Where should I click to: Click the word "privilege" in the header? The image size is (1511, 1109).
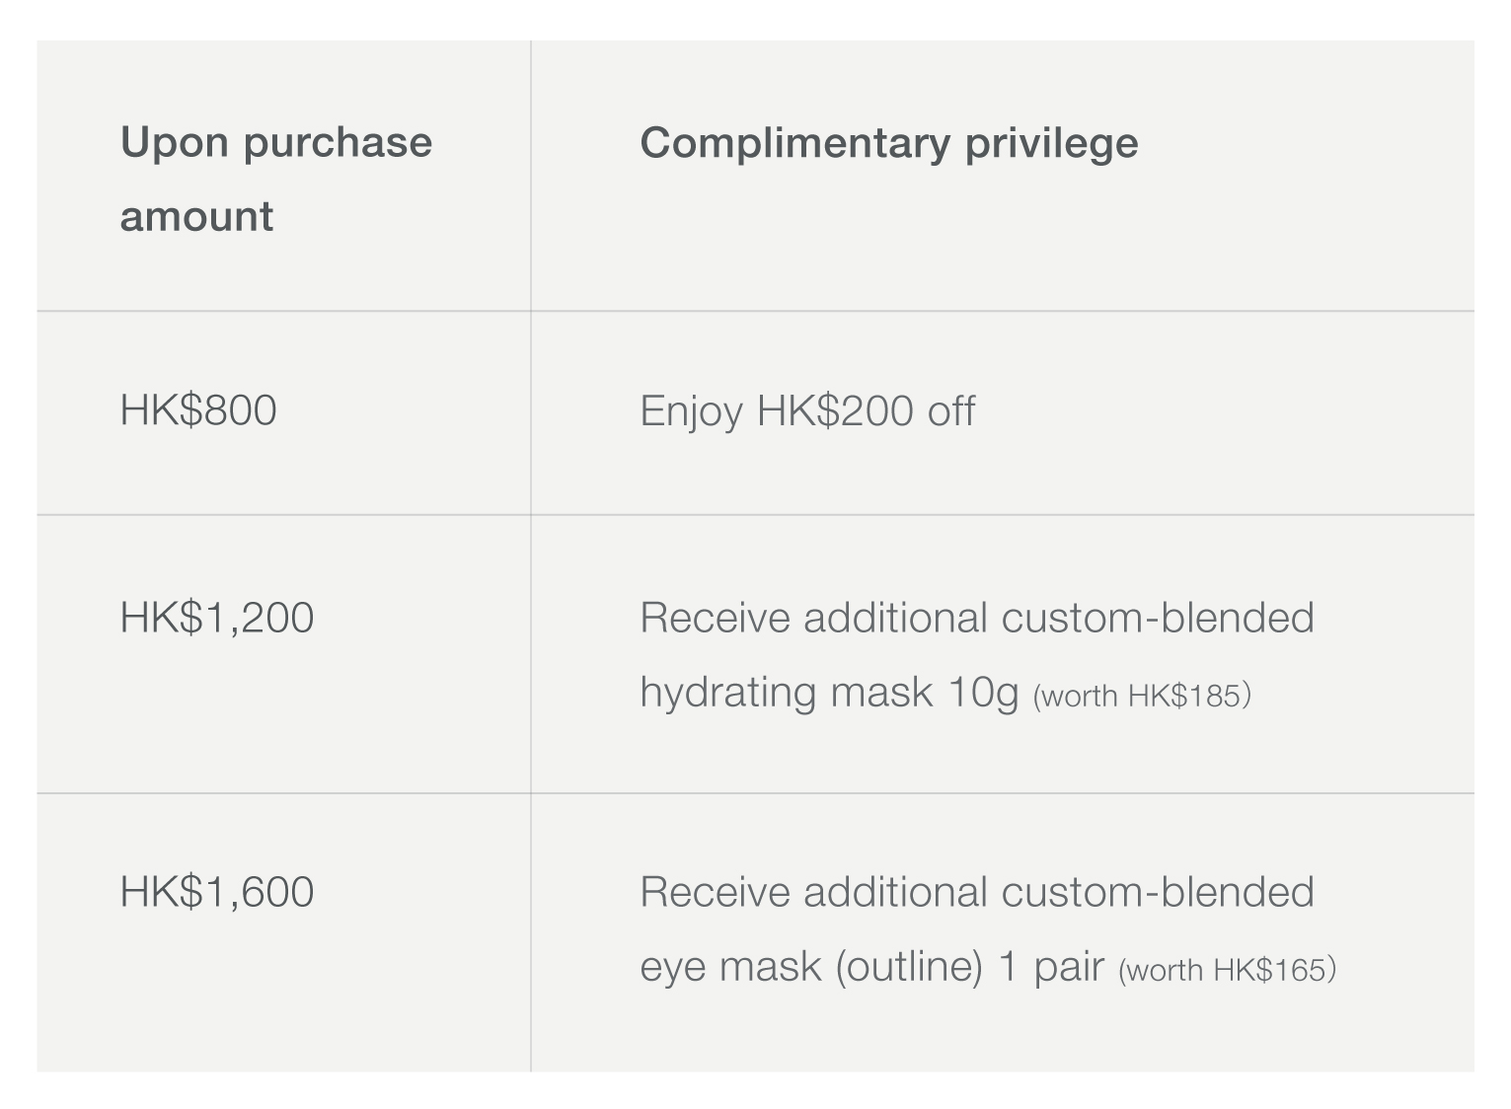[1051, 143]
